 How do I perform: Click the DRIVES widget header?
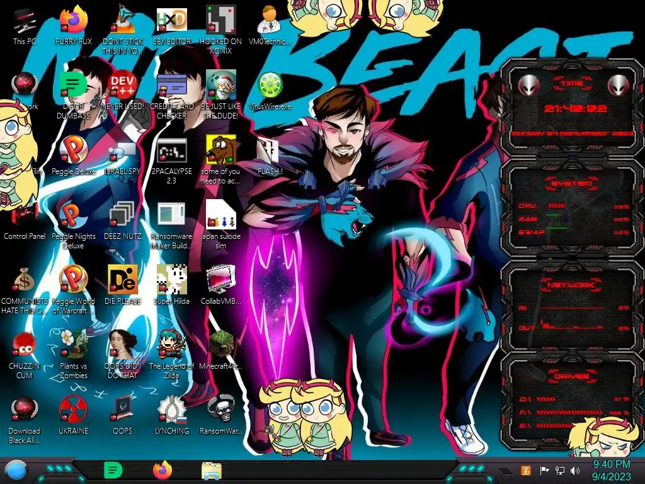point(571,376)
